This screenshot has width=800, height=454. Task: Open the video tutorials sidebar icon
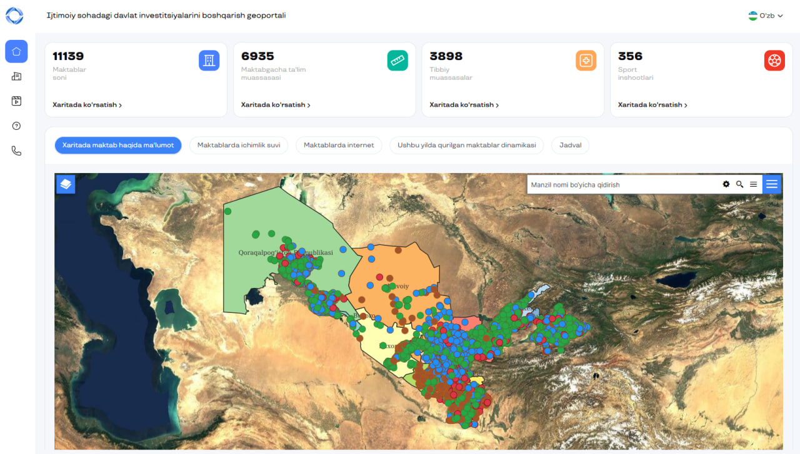point(16,101)
